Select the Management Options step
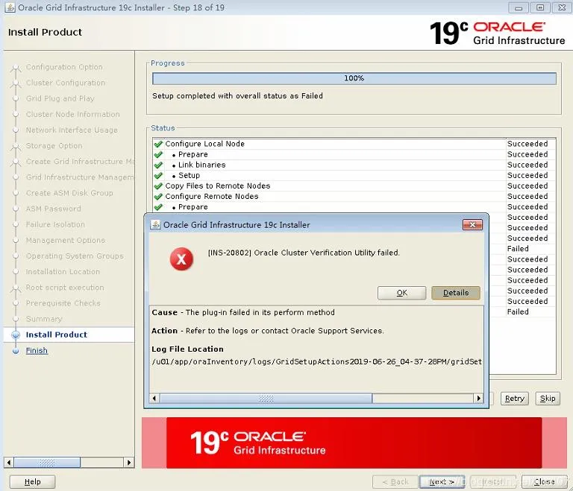Viewport: 573px width, 491px height. 66,240
